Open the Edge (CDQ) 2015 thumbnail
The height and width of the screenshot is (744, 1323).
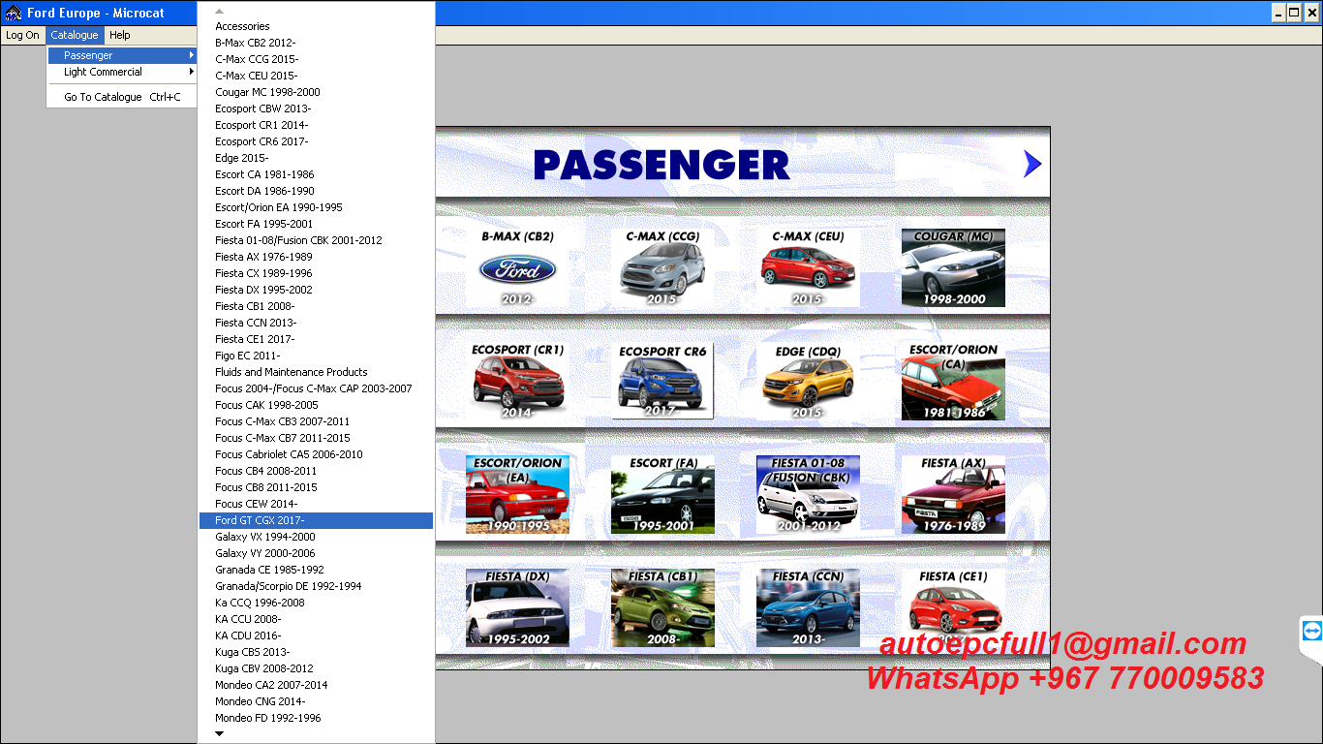[x=808, y=382]
